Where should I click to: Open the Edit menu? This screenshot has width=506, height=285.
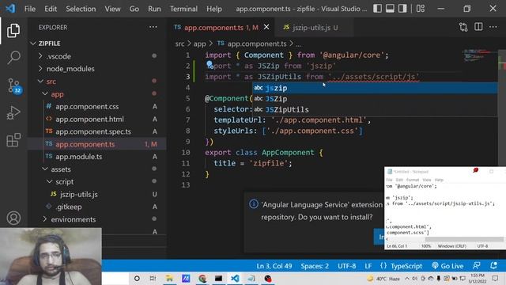point(51,9)
